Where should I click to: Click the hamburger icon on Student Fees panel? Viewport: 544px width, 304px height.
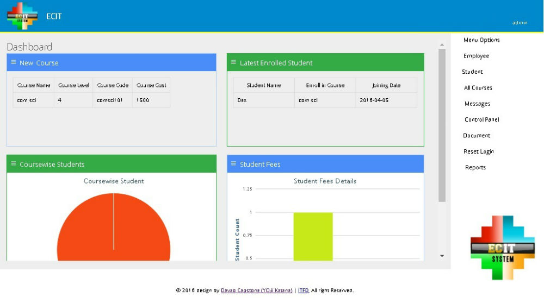[x=233, y=163]
